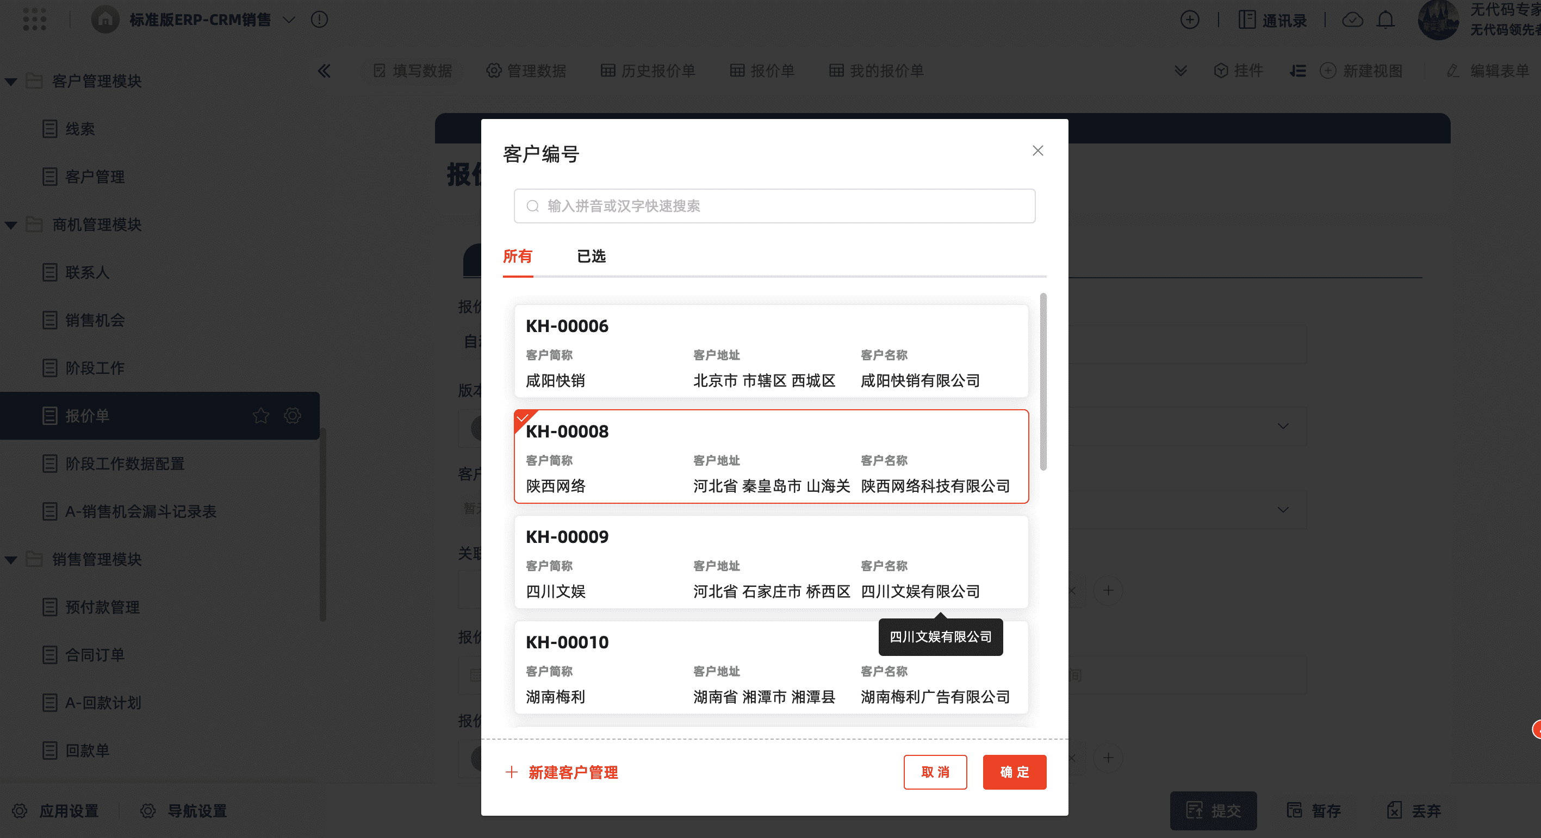Image resolution: width=1541 pixels, height=838 pixels.
Task: Click the cloud sync icon
Action: [x=1352, y=20]
